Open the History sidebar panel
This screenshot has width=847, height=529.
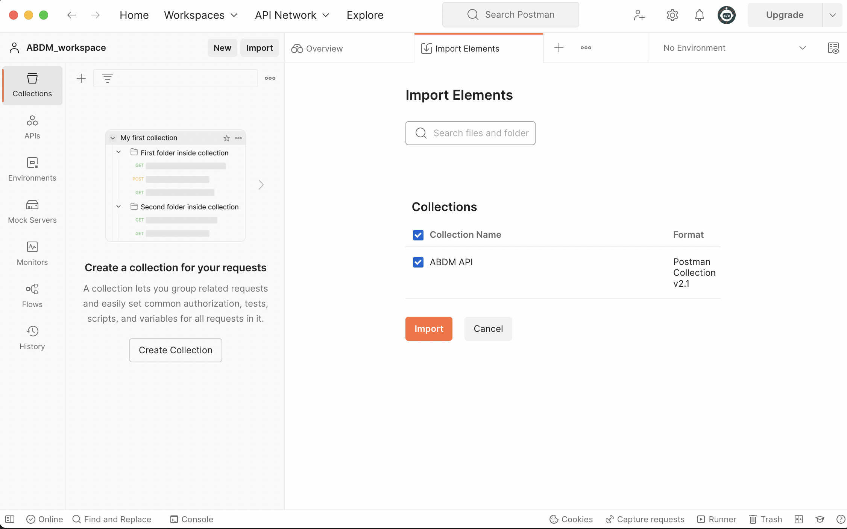click(32, 339)
